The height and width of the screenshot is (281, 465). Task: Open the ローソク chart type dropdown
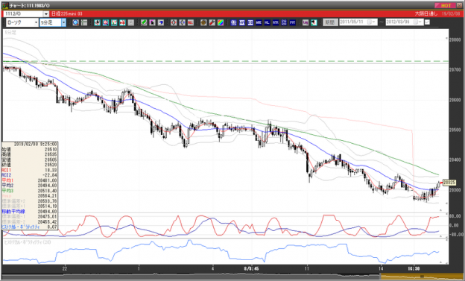[22, 22]
